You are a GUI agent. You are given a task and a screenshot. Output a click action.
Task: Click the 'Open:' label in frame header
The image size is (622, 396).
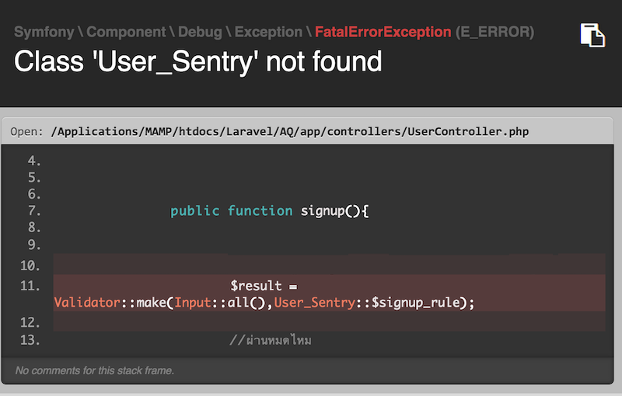(26, 131)
